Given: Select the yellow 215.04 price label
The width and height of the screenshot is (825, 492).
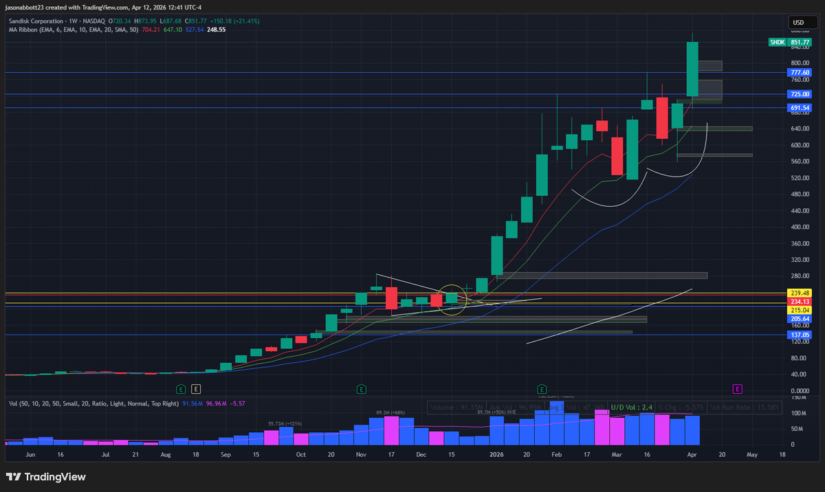Looking at the screenshot, I should (x=800, y=311).
